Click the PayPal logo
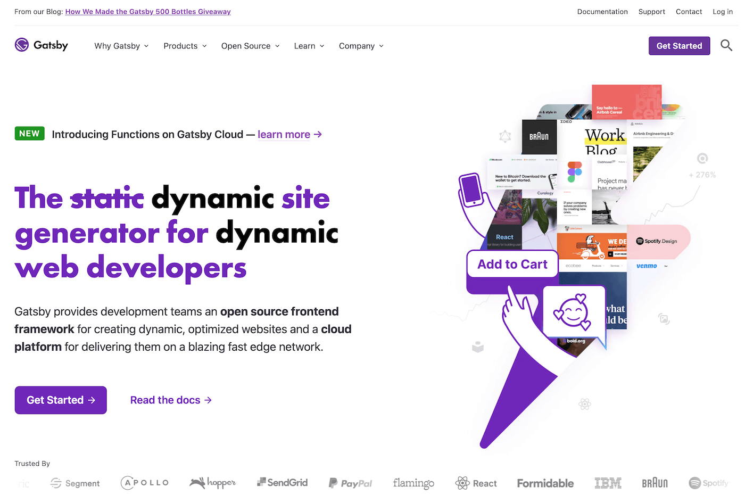Viewport: 745px width, 503px height. coord(350,483)
